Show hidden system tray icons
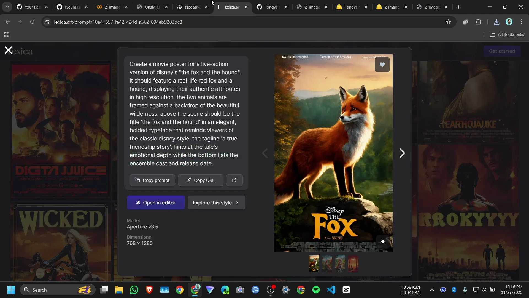529x298 pixels. [x=432, y=290]
